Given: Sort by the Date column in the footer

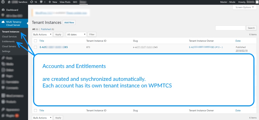Looking at the screenshot, I should (x=238, y=110).
